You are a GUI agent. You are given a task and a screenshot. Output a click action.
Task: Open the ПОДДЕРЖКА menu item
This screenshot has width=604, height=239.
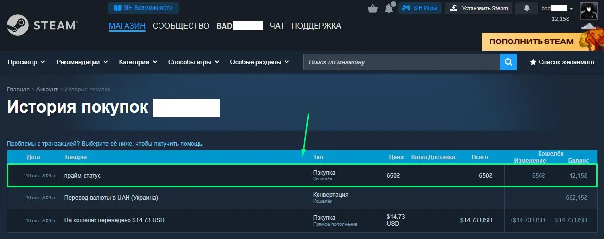click(316, 26)
